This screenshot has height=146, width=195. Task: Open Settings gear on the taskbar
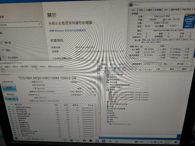(x=110, y=141)
